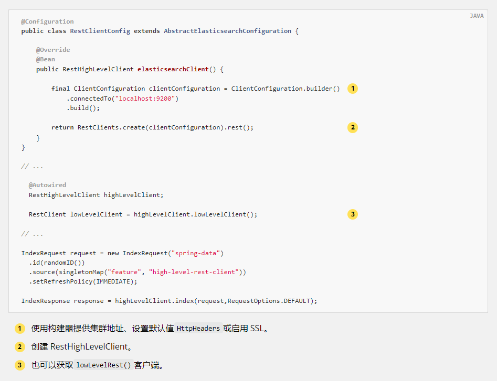Click the .build(); code line
497x381 pixels.
[x=83, y=108]
